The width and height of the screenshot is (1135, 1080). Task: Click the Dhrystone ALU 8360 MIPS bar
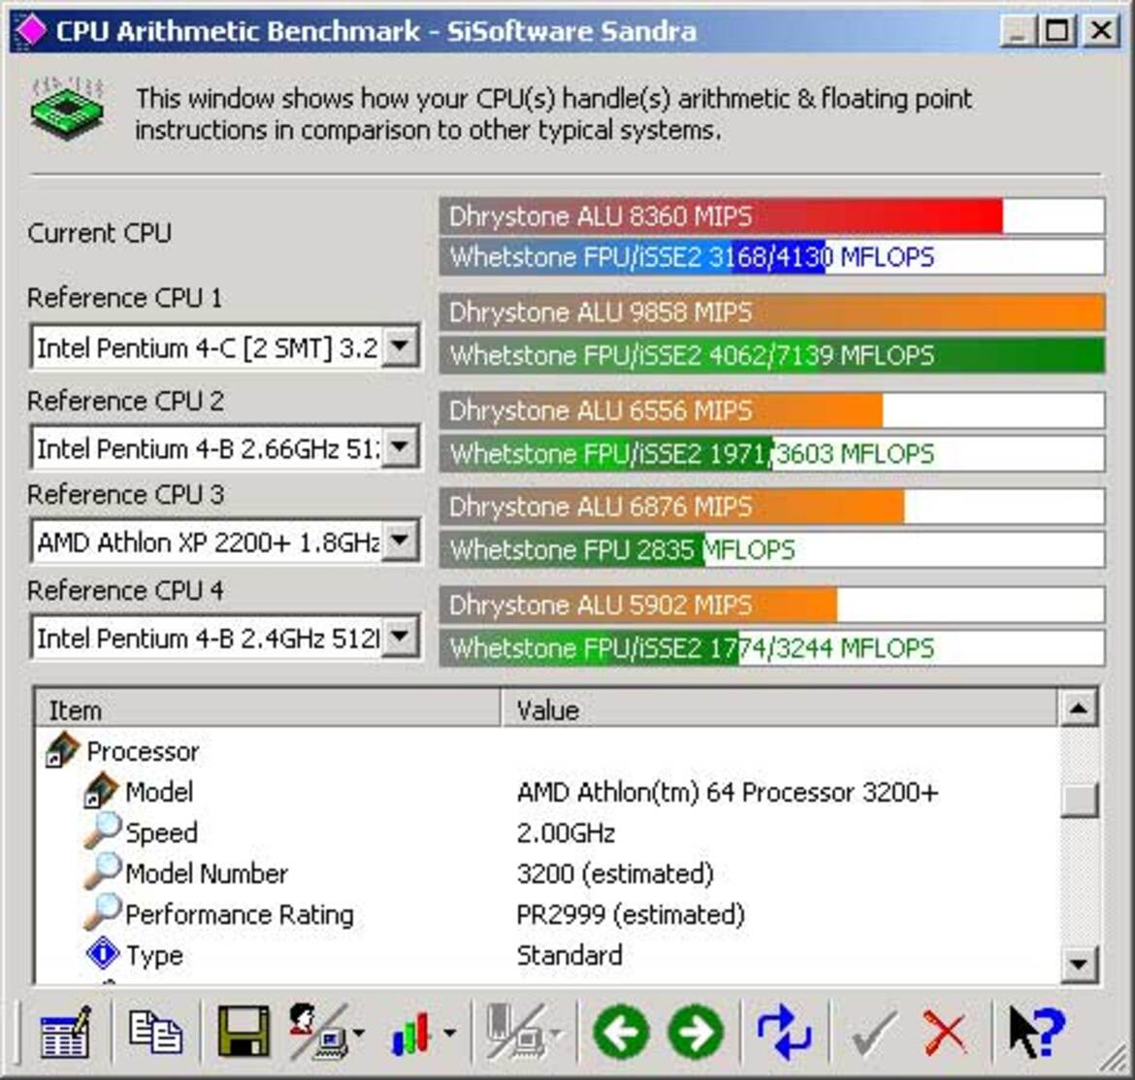tap(771, 215)
